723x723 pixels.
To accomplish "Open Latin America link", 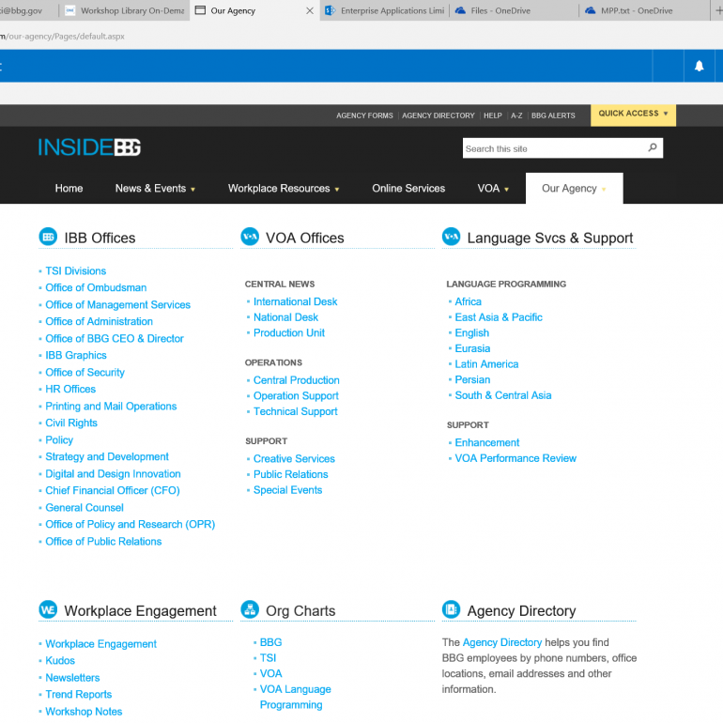I will tap(486, 363).
